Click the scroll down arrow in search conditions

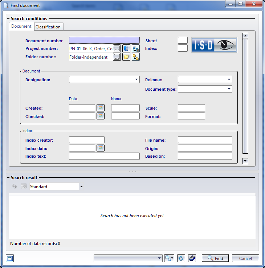point(245,161)
